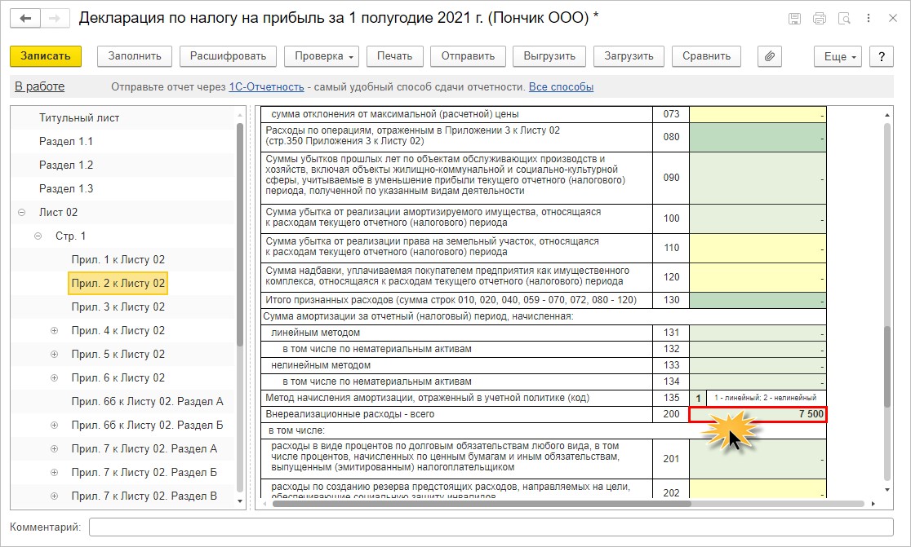Click the Расшифровать button

(228, 56)
